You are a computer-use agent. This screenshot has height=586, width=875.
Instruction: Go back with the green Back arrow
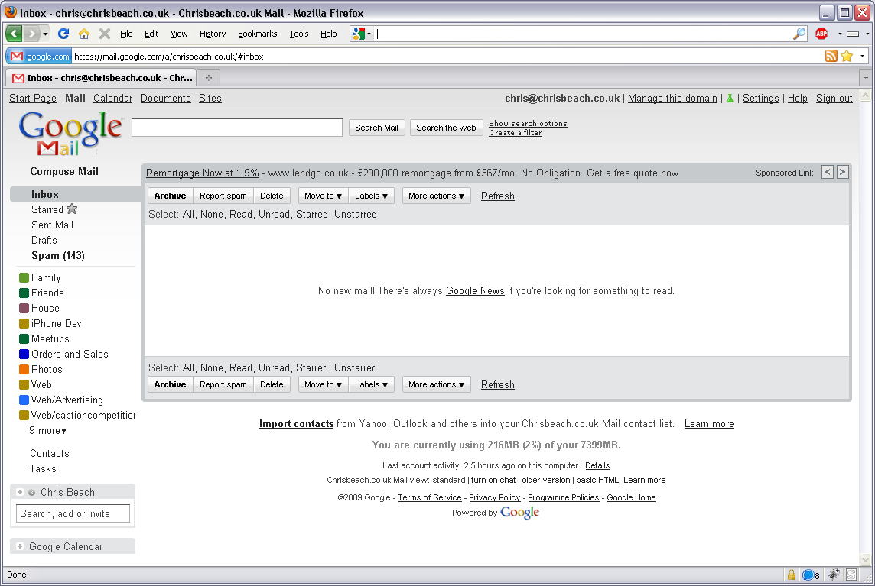14,34
